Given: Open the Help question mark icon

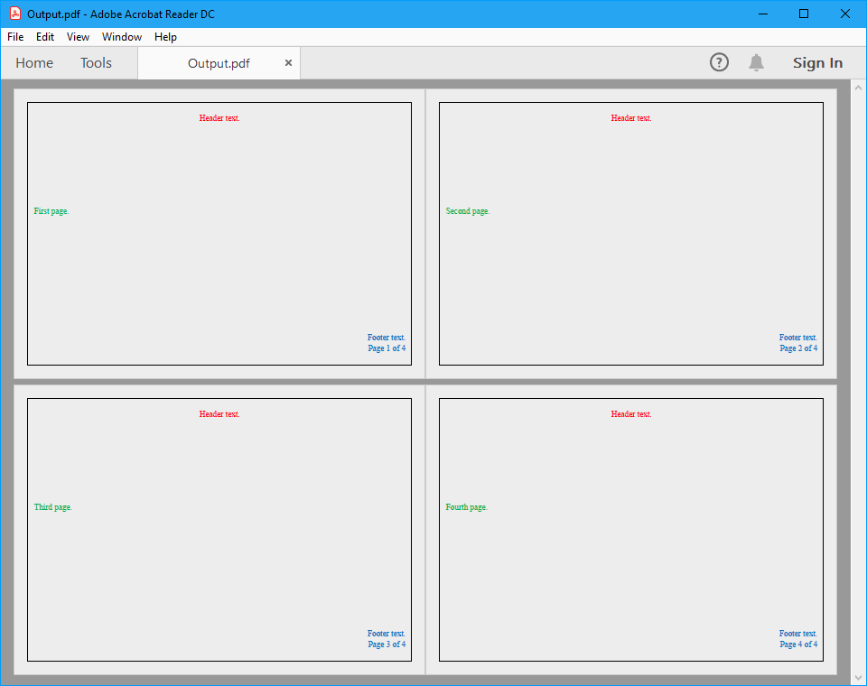Looking at the screenshot, I should click(x=719, y=62).
